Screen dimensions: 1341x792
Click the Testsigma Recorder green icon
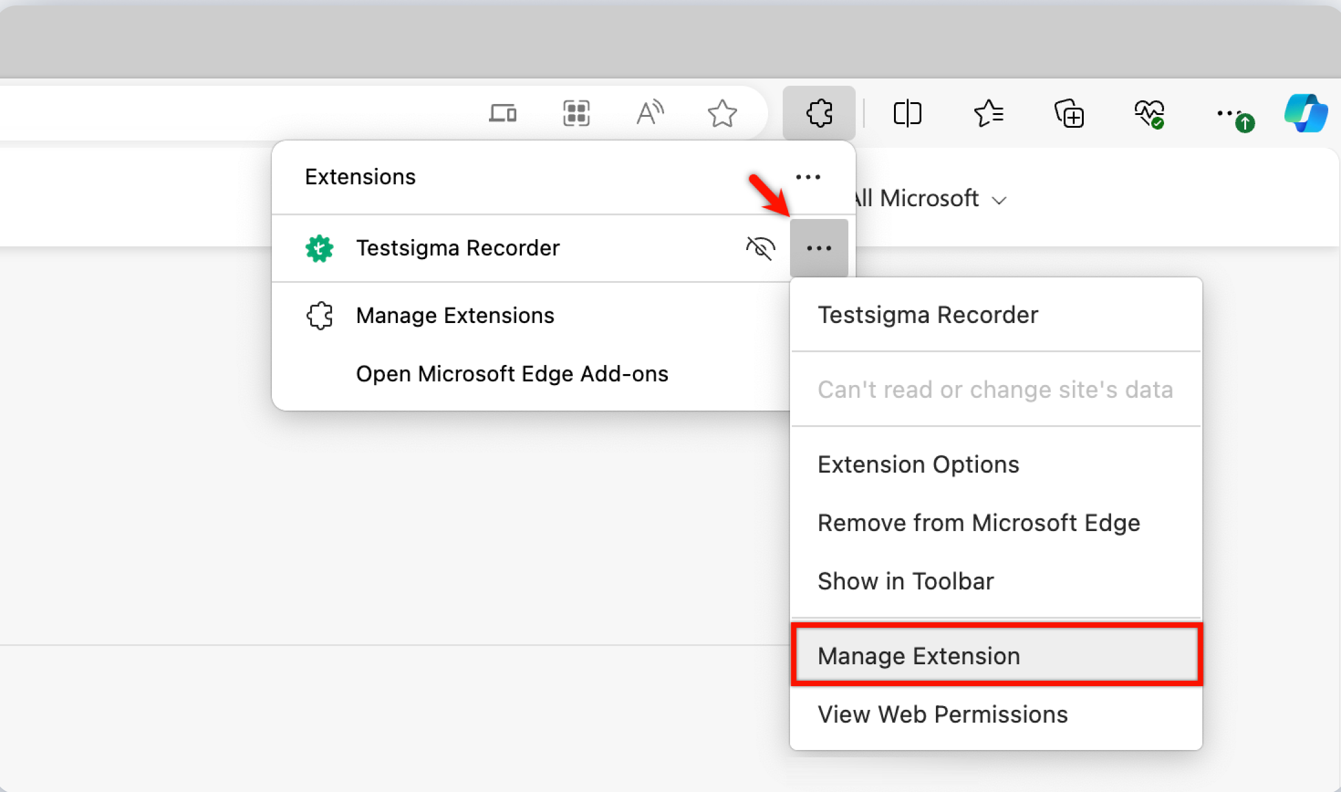(319, 248)
